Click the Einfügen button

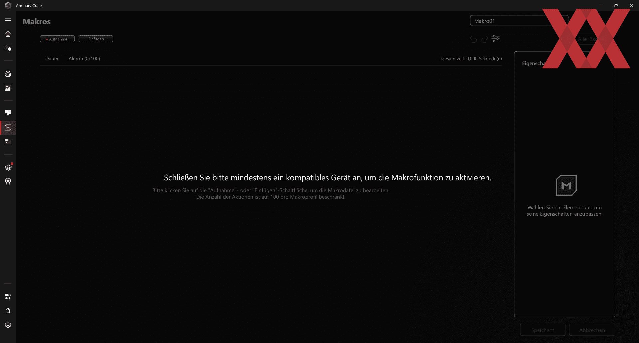pyautogui.click(x=96, y=39)
